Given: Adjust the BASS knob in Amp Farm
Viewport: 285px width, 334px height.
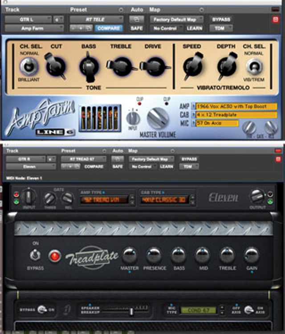Looking at the screenshot, I should tap(89, 66).
